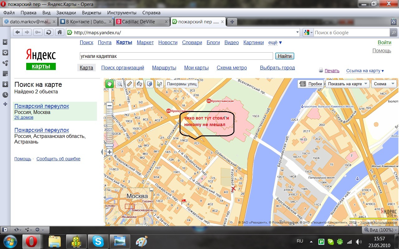Open the search engine selector dropdown
399x249 pixels.
pos(308,32)
